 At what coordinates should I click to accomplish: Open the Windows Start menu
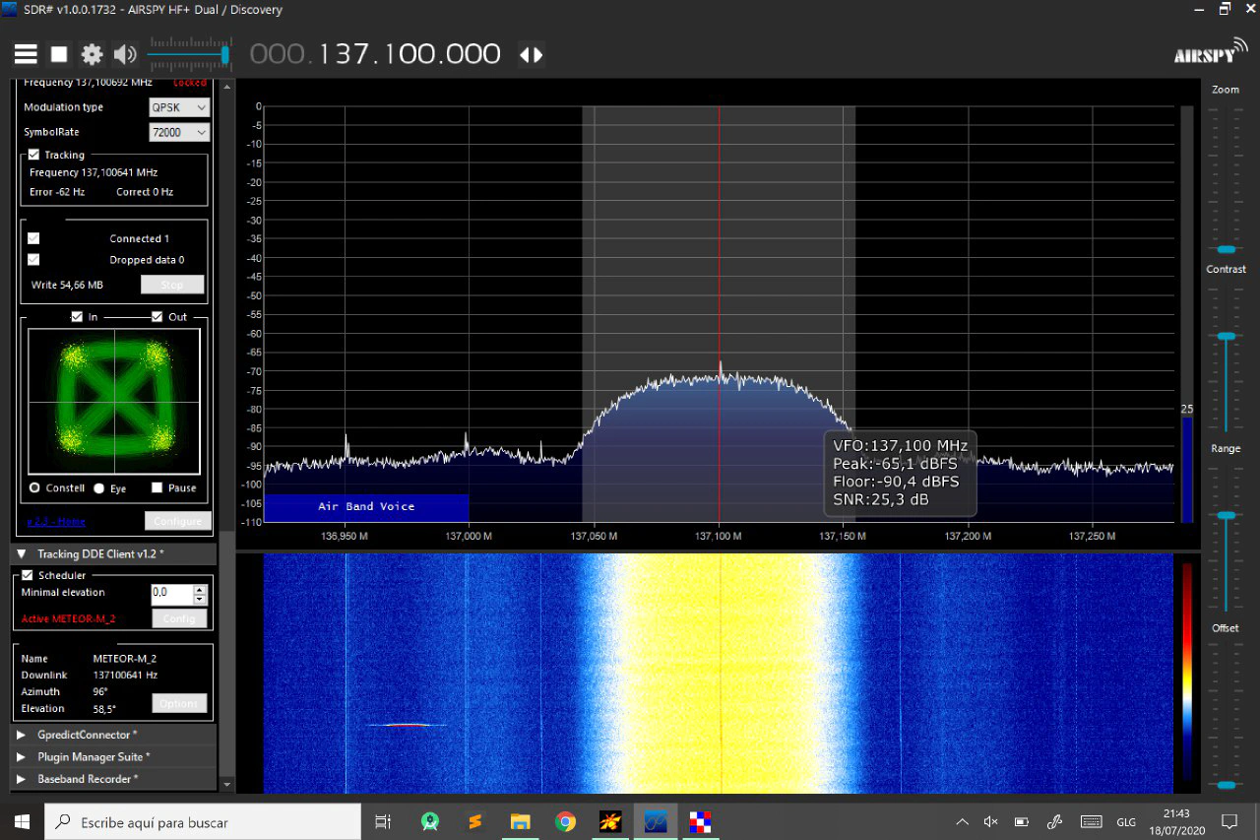click(x=23, y=821)
